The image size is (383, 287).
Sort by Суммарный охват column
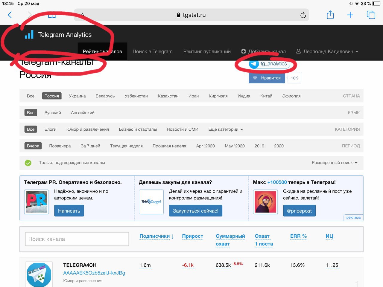[230, 240]
